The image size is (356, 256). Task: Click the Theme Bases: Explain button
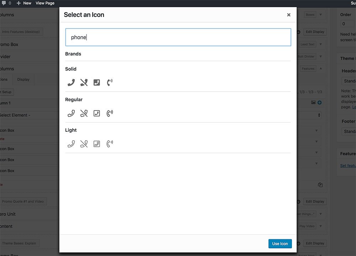point(19,243)
